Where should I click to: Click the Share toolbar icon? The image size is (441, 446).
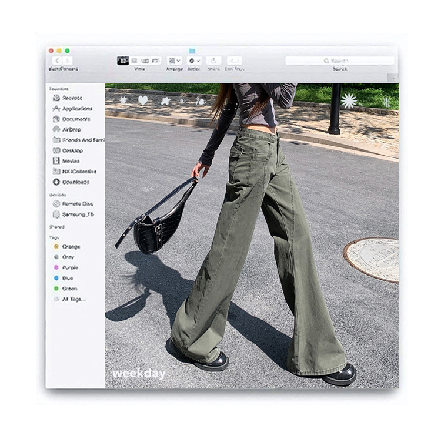(x=213, y=61)
